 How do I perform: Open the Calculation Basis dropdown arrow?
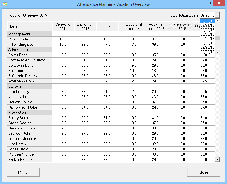[x=217, y=15]
